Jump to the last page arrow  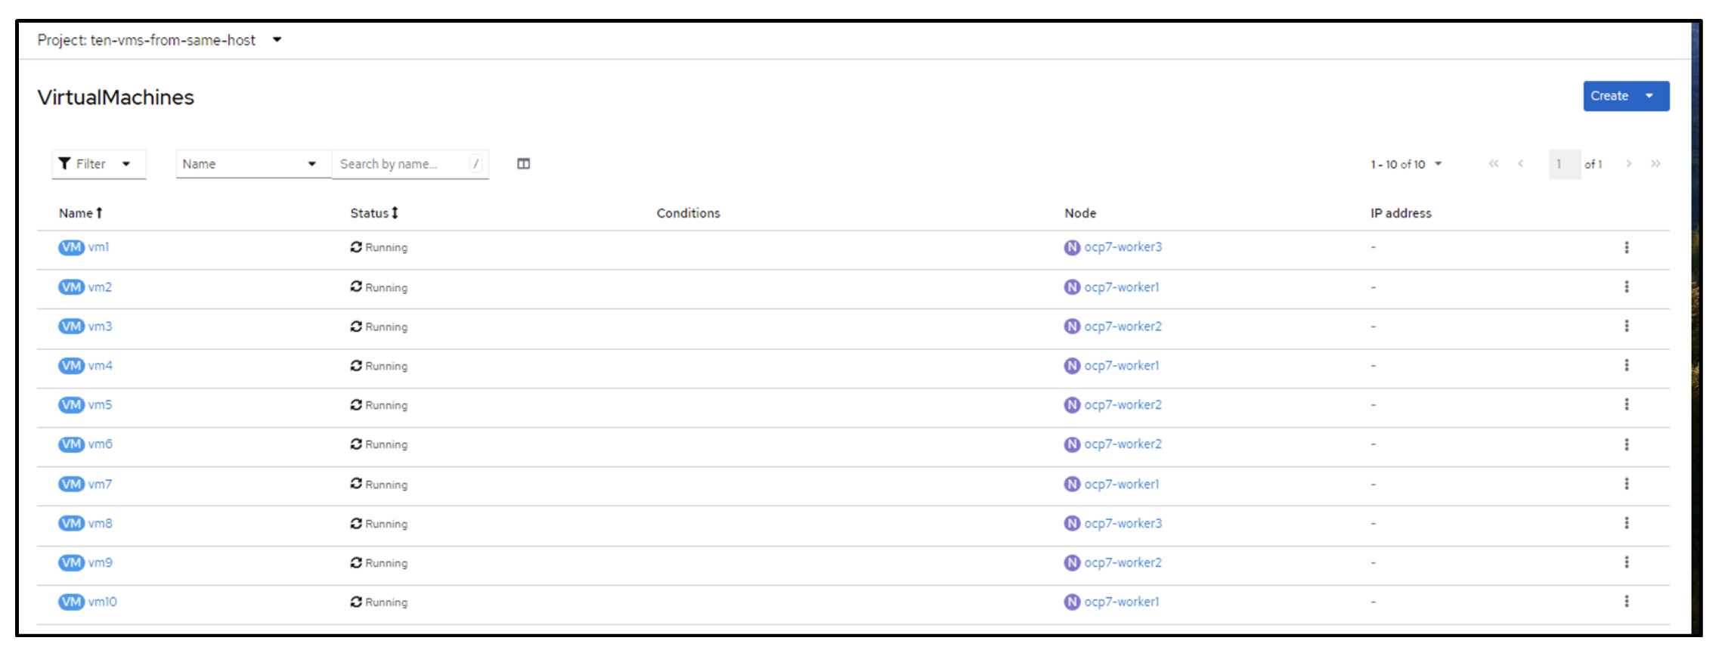tap(1655, 164)
